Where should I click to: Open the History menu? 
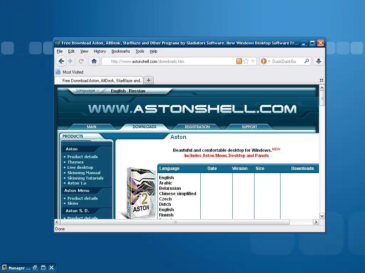click(x=100, y=51)
